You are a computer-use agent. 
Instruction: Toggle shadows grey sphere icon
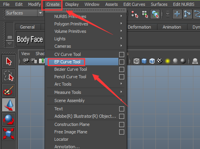pos(175,61)
